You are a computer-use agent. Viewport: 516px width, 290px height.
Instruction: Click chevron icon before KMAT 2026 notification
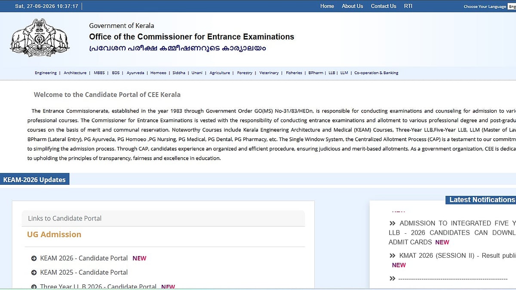click(x=392, y=256)
